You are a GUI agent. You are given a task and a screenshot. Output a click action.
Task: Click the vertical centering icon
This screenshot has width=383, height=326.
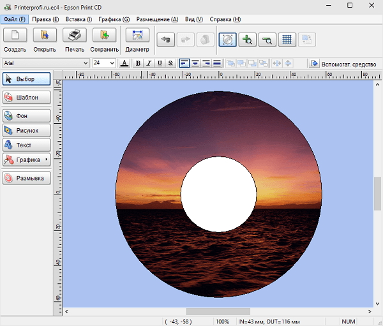coord(288,63)
